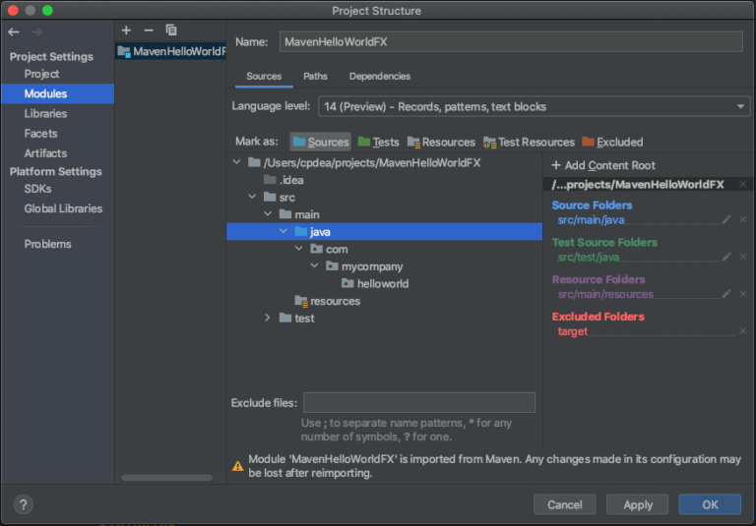
Task: Edit src/main/resources properties pencil icon
Action: coord(726,294)
